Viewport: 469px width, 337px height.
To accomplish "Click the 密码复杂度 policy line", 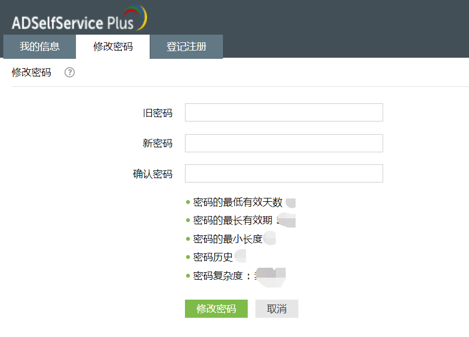I will (223, 275).
